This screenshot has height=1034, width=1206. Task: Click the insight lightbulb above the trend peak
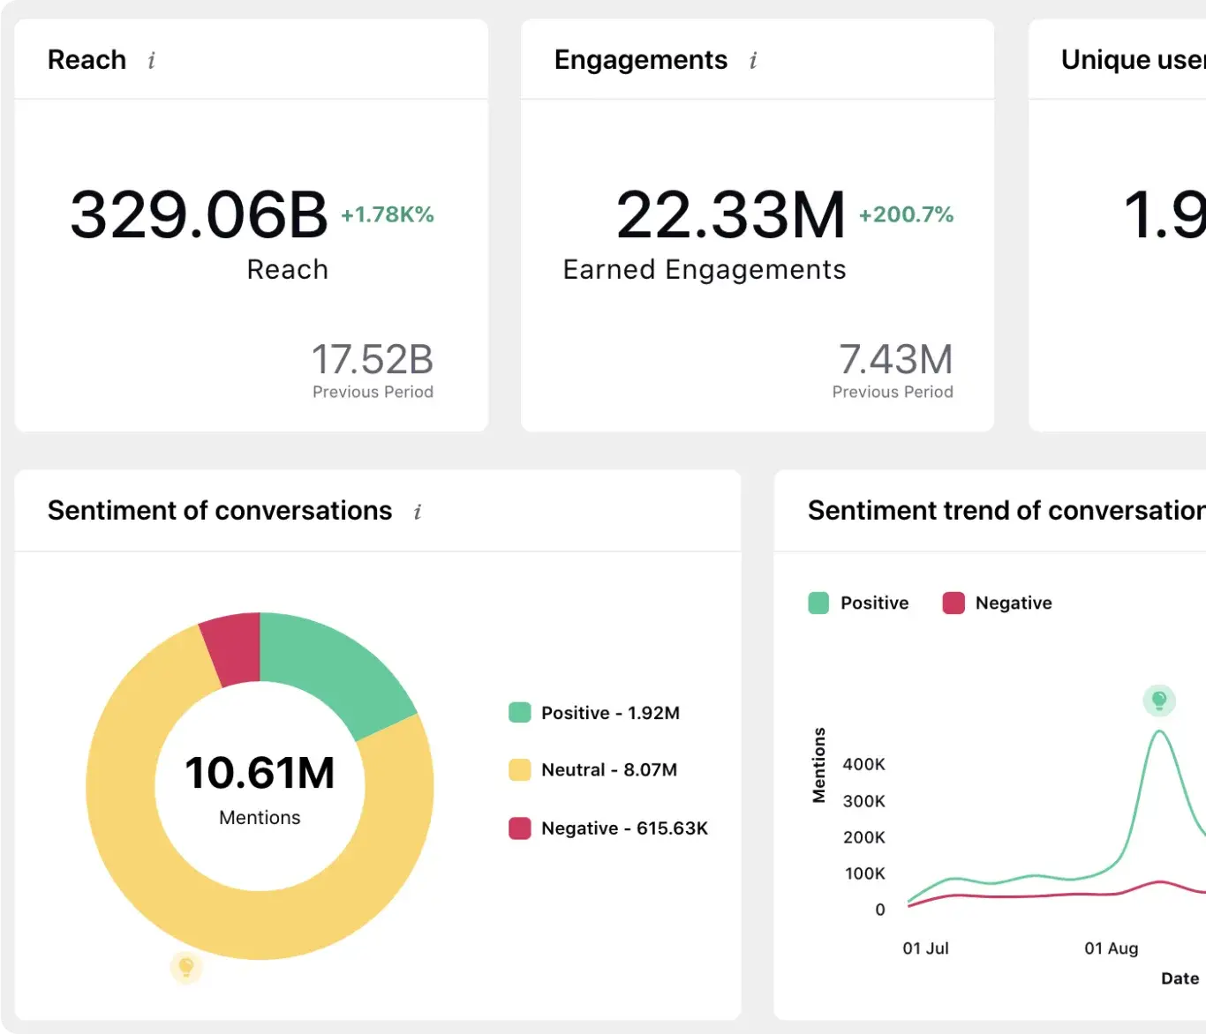(x=1159, y=700)
